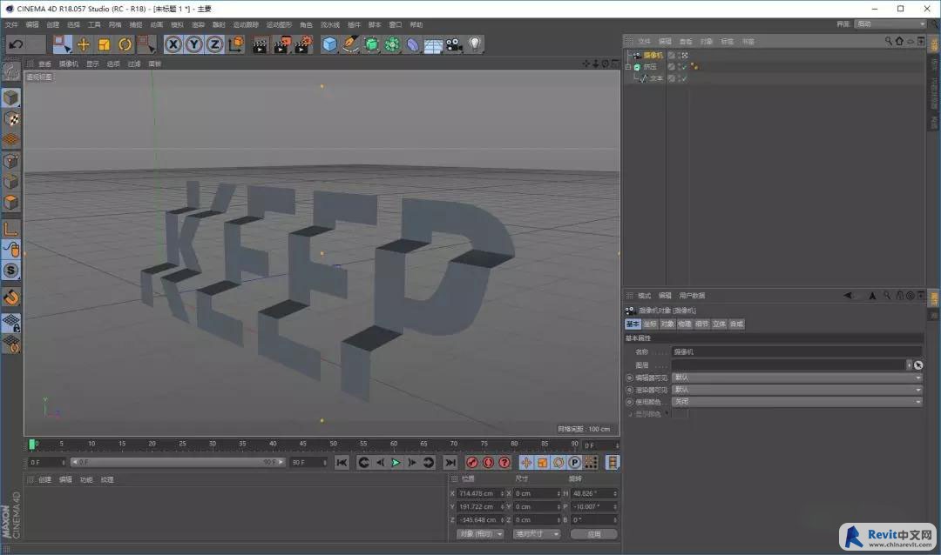Click the green Play forward button
This screenshot has width=941, height=555.
[396, 463]
